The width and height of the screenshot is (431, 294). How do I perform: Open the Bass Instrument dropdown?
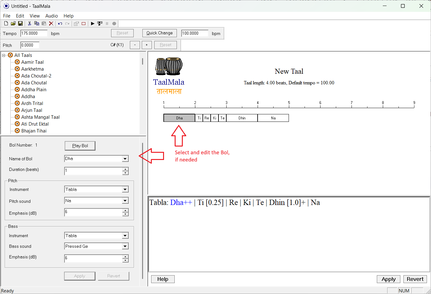pyautogui.click(x=125, y=236)
